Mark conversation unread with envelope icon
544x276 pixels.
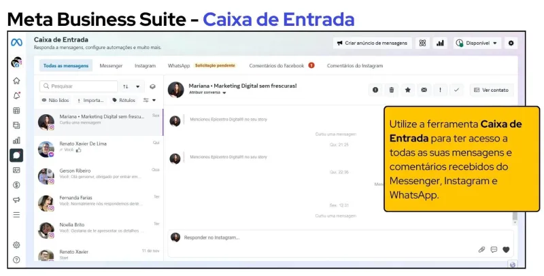pyautogui.click(x=424, y=90)
